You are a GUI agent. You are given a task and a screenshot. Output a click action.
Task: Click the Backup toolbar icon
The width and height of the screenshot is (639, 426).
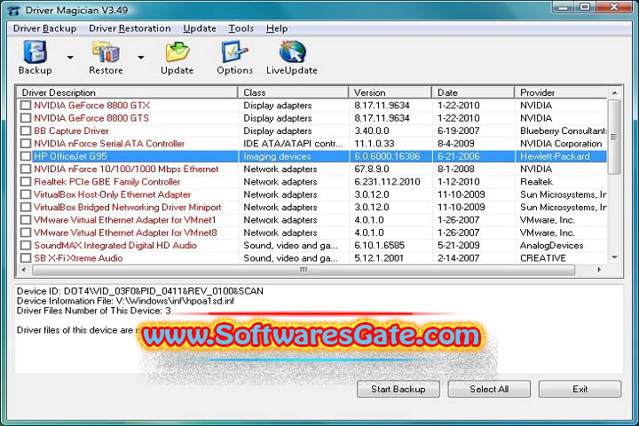35,58
